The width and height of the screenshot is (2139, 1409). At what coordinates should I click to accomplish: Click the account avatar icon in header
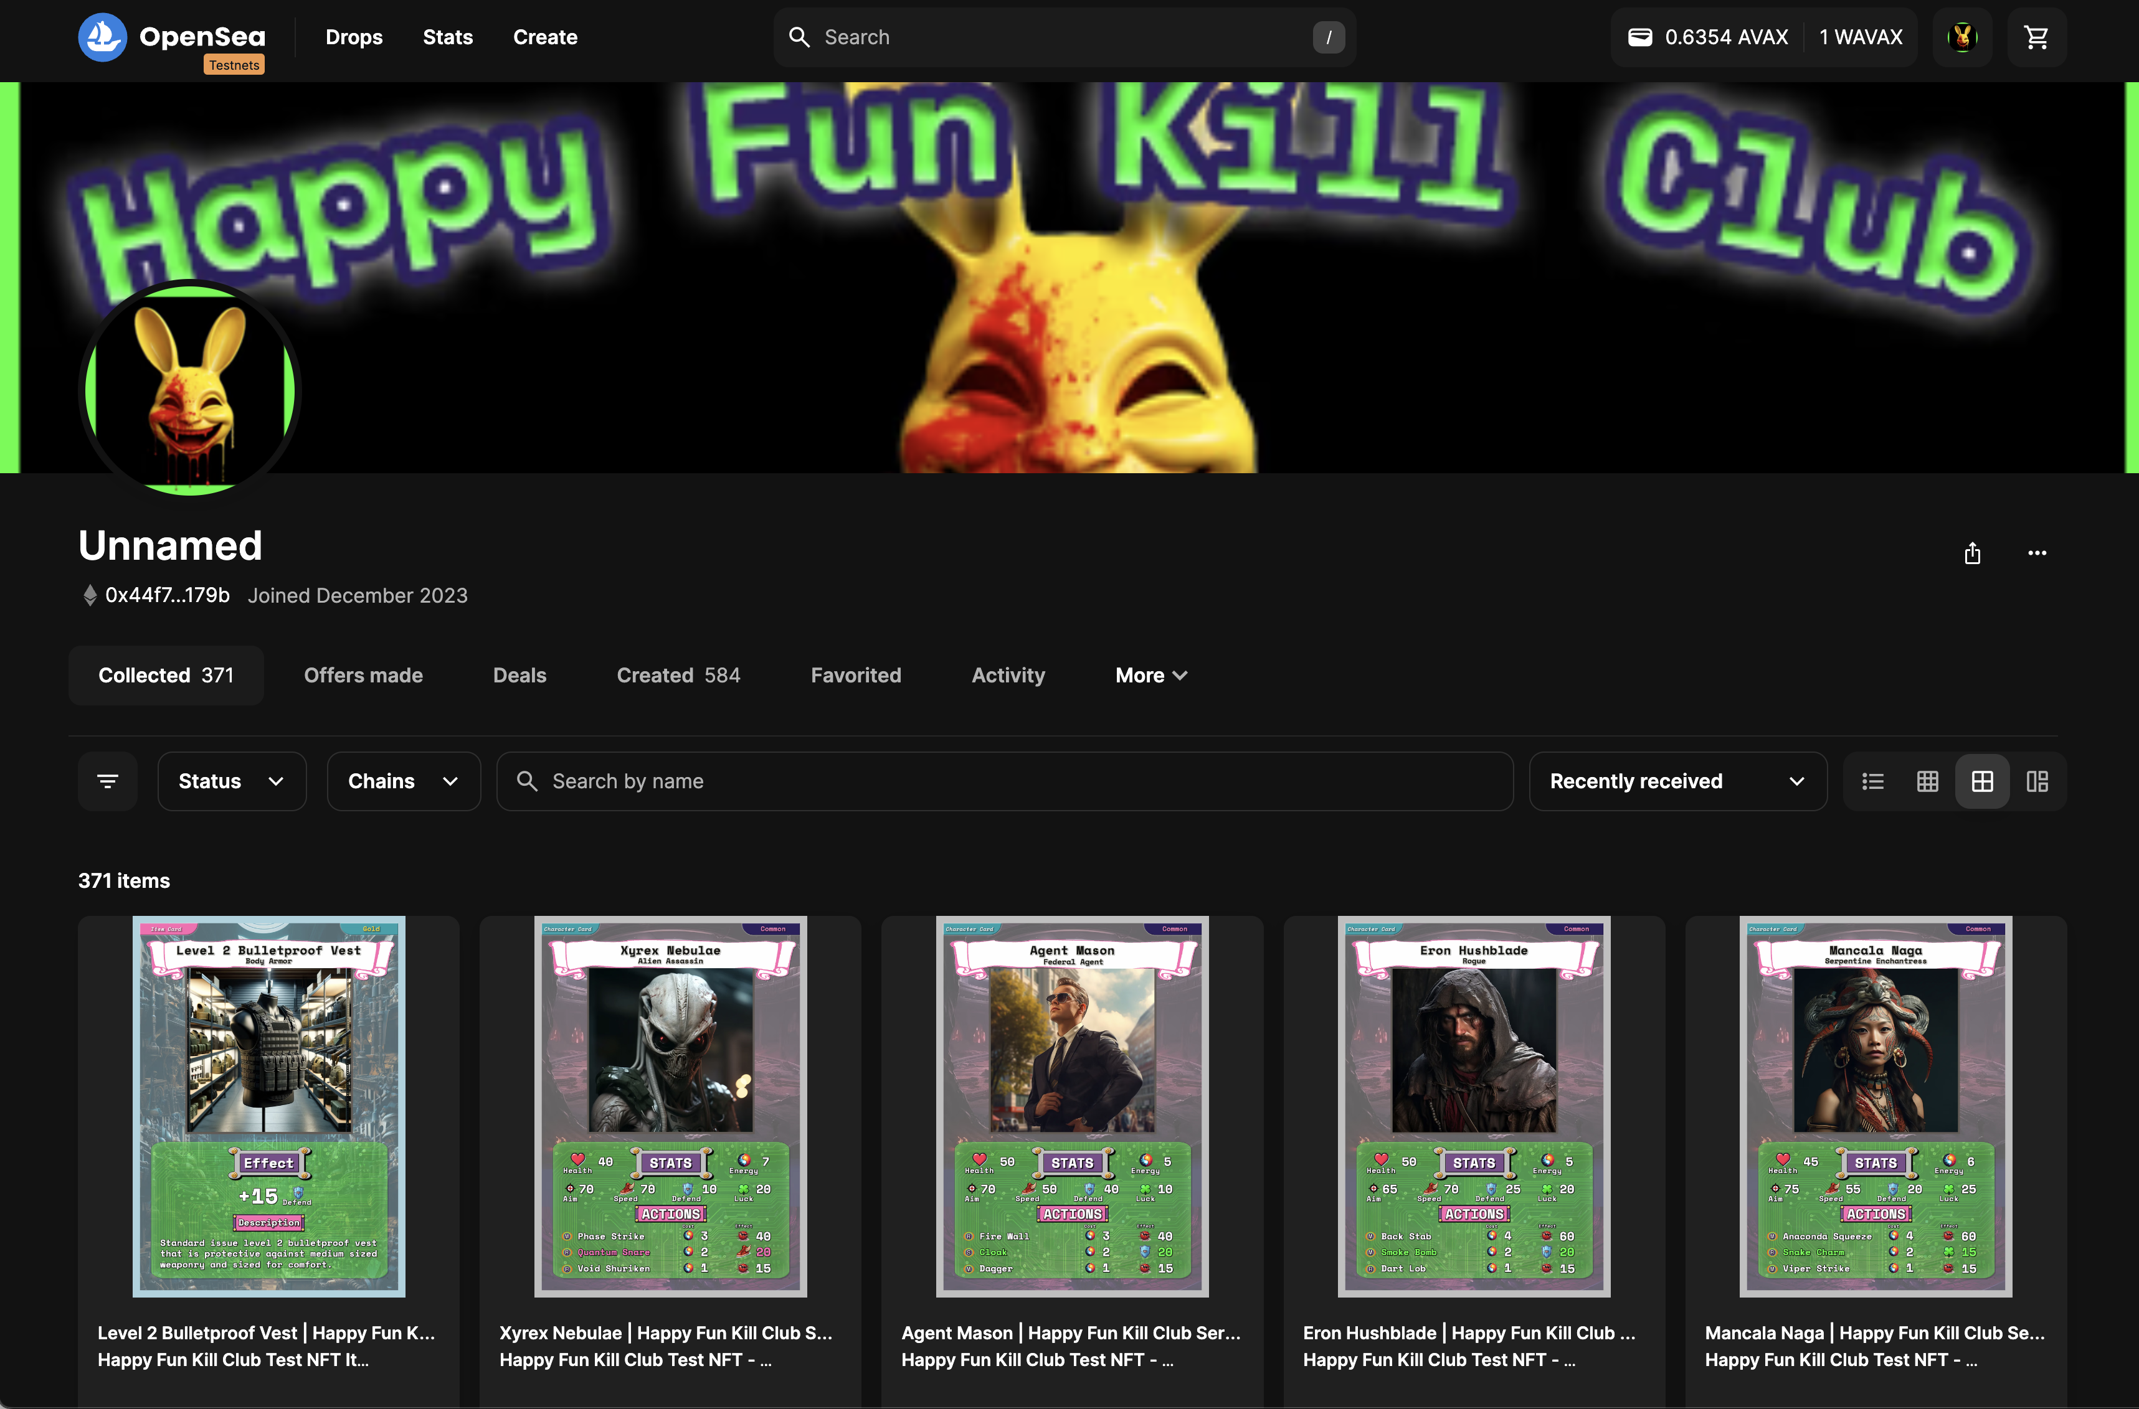[x=1962, y=37]
